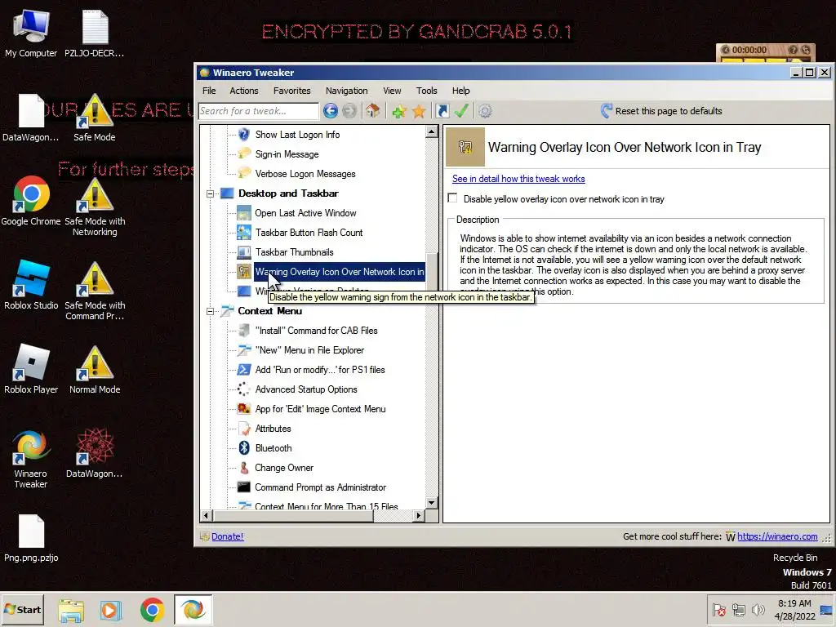Click the tree's vertical scrollbar down arrow
Viewport: 836px width, 627px height.
click(x=432, y=503)
